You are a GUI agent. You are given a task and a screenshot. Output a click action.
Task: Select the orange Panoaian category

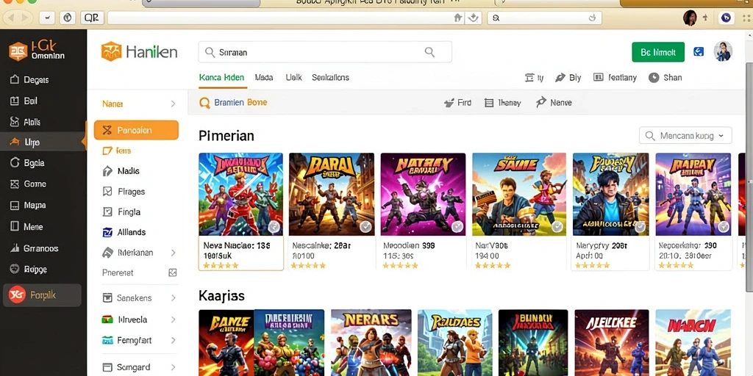136,130
